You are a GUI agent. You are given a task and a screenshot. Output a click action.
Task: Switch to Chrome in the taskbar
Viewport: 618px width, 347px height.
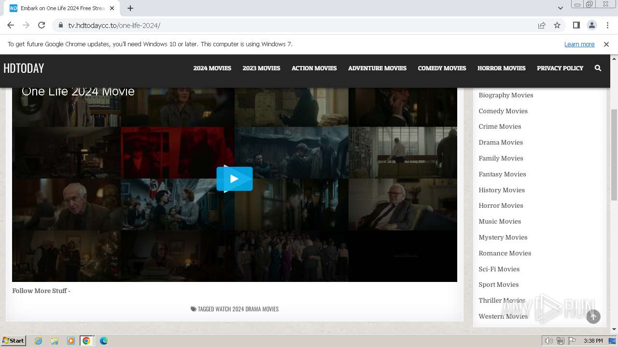[x=86, y=341]
